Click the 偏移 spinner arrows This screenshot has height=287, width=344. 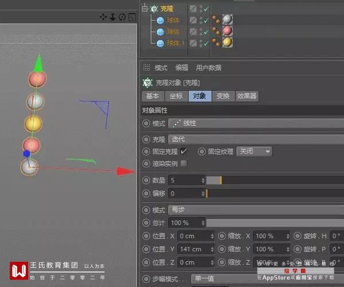203,193
